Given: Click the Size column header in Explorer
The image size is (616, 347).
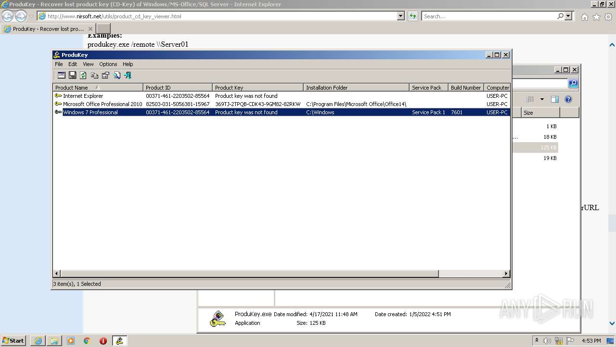Looking at the screenshot, I should click(540, 113).
